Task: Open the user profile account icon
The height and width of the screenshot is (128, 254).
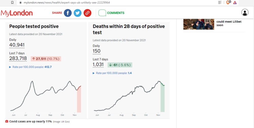Action: coord(245,12)
